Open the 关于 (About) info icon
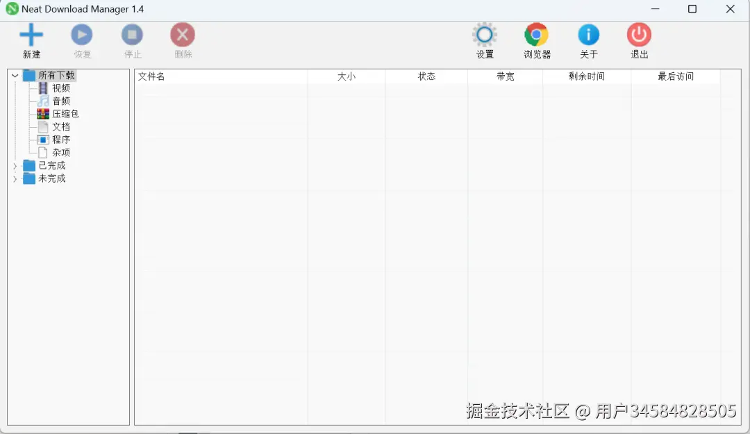 click(588, 35)
